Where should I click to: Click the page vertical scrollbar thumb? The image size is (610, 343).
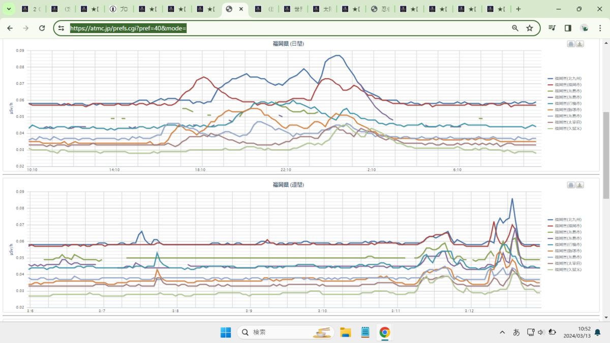pos(605,155)
